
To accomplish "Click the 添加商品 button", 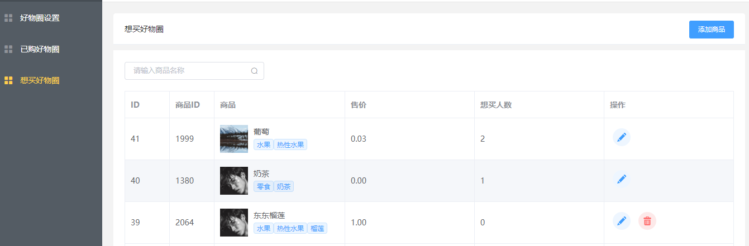I will 711,30.
